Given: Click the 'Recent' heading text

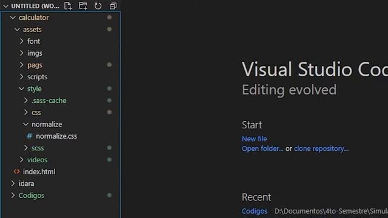Looking at the screenshot, I should 256,197.
